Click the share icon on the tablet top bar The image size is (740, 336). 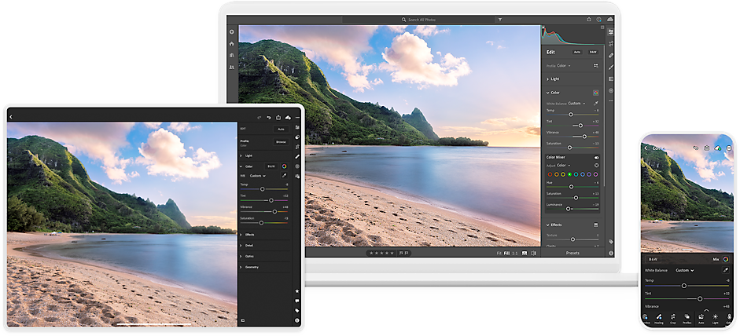click(278, 117)
